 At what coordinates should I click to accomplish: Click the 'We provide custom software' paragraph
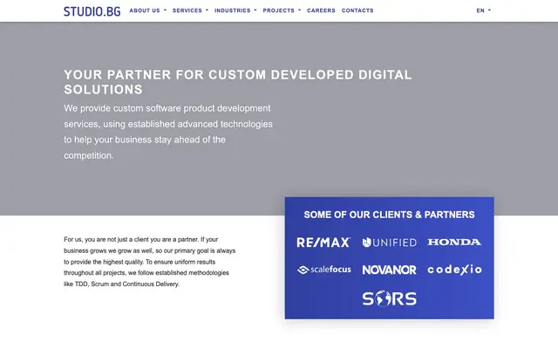pos(168,132)
